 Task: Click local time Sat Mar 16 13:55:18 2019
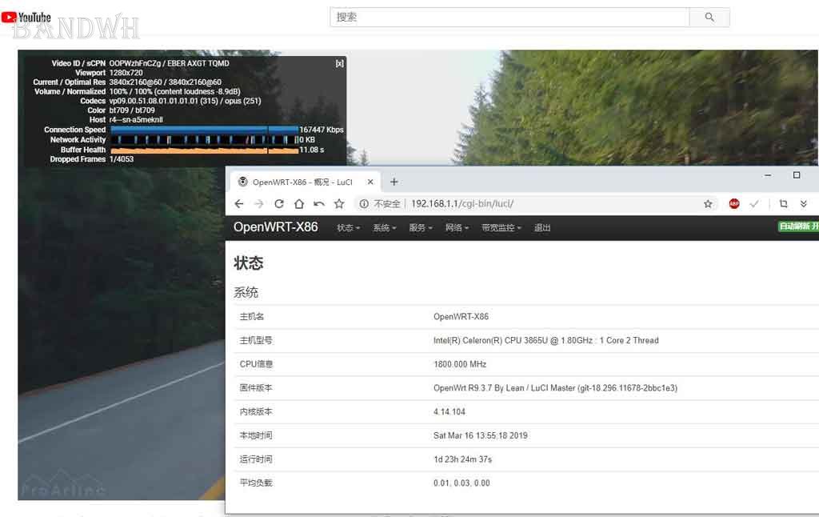click(x=480, y=435)
